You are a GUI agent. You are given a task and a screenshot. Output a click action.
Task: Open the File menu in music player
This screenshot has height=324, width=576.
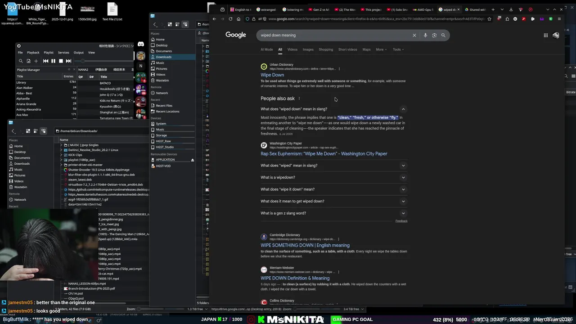(20, 52)
